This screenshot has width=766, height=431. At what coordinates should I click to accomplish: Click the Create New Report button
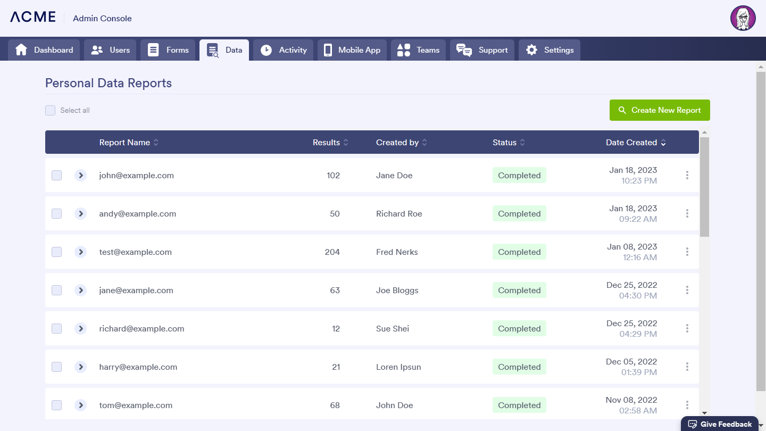(660, 110)
